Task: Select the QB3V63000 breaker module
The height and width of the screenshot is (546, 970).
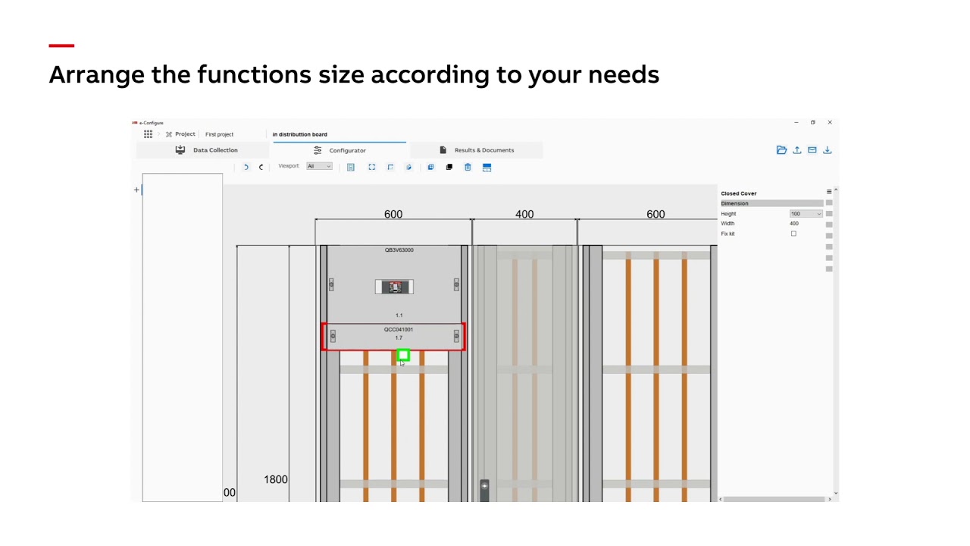Action: 394,284
